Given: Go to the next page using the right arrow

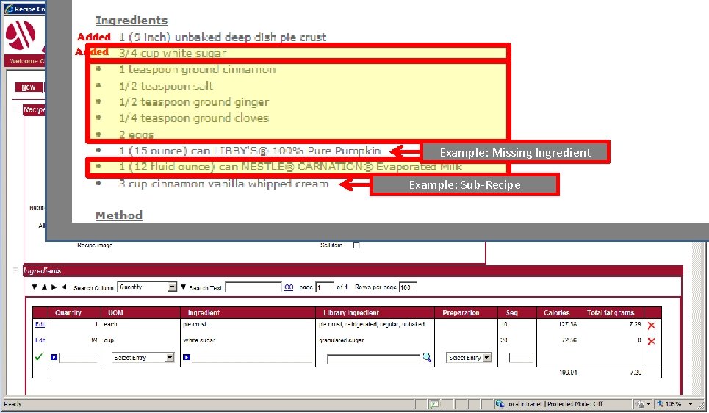Looking at the screenshot, I should click(54, 287).
